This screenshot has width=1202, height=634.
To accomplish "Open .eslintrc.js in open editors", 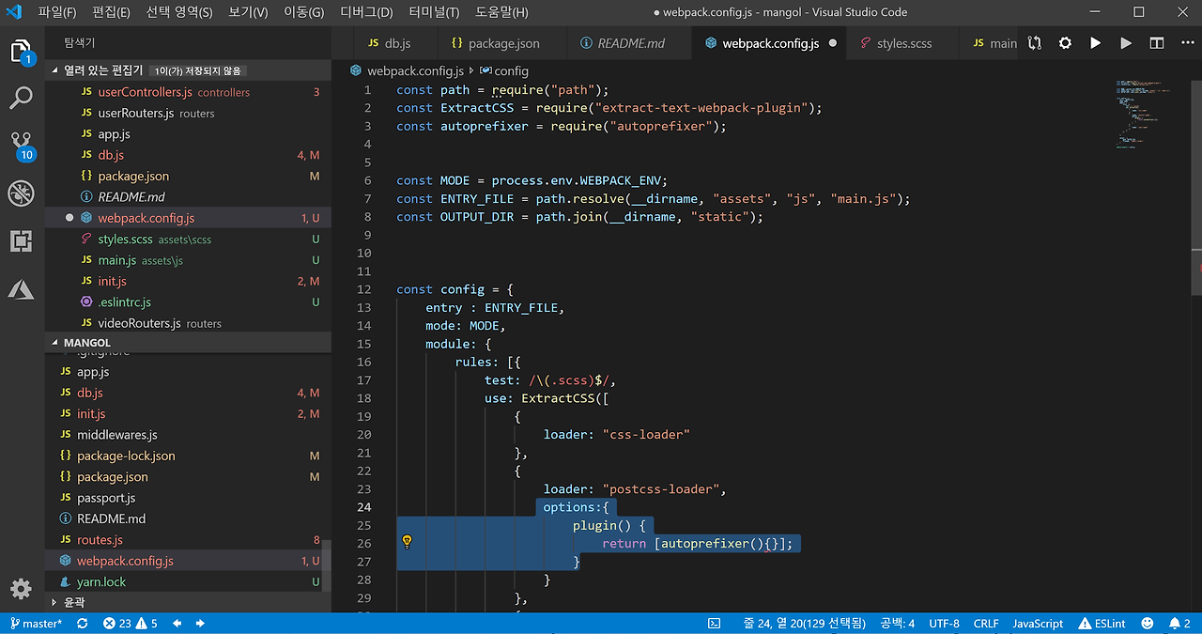I will pyautogui.click(x=188, y=302).
